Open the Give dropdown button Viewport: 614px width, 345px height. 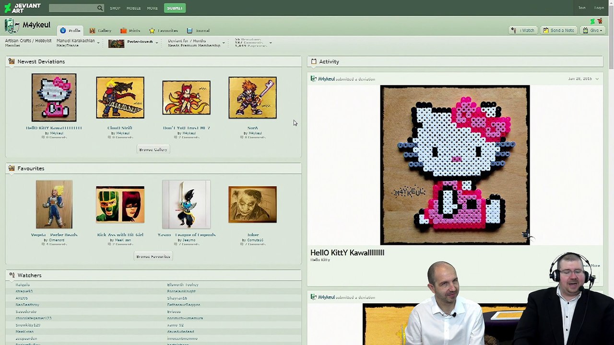pyautogui.click(x=591, y=30)
